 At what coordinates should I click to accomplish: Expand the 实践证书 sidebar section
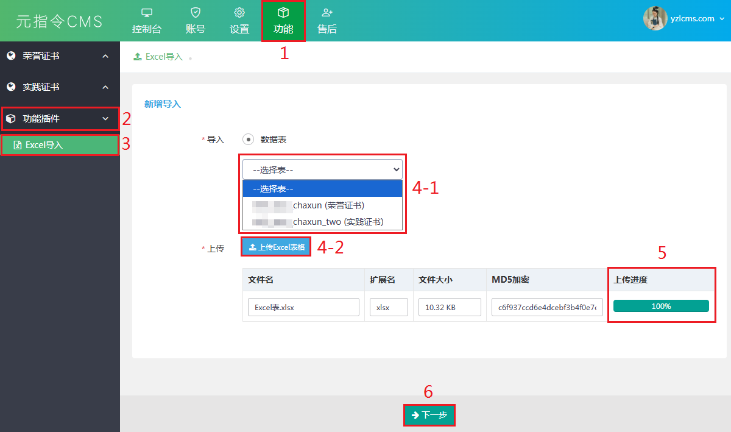pos(105,87)
